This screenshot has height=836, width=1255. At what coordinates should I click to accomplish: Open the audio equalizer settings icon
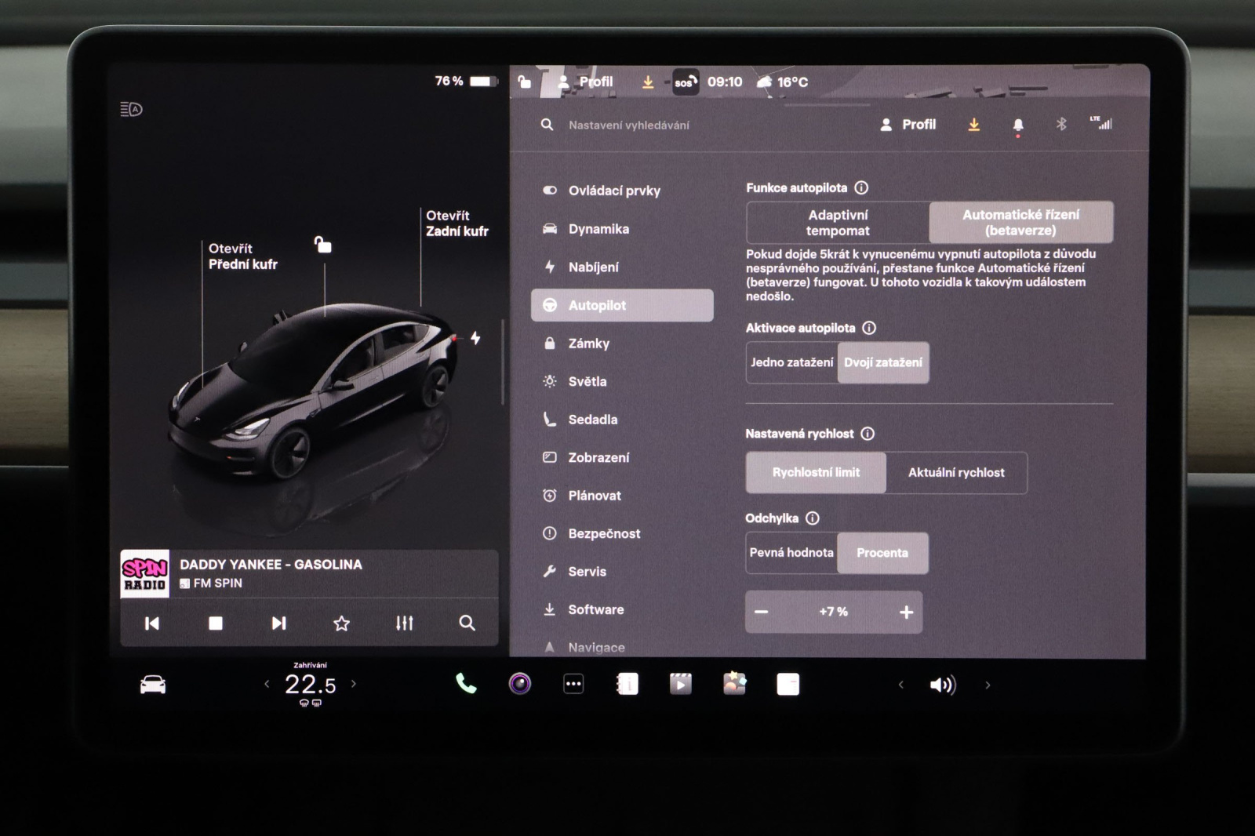click(x=404, y=623)
